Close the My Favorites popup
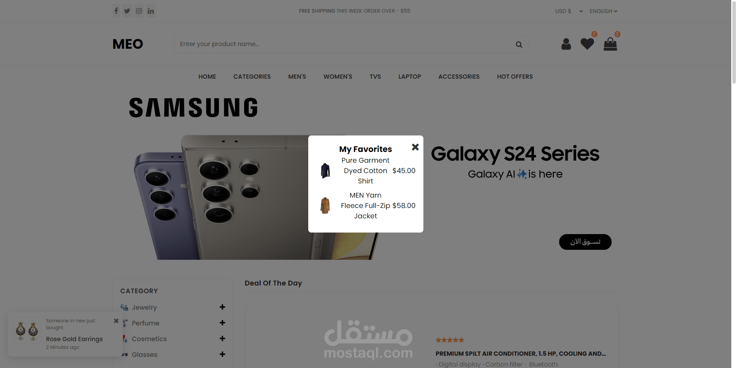The width and height of the screenshot is (737, 368). (x=415, y=147)
